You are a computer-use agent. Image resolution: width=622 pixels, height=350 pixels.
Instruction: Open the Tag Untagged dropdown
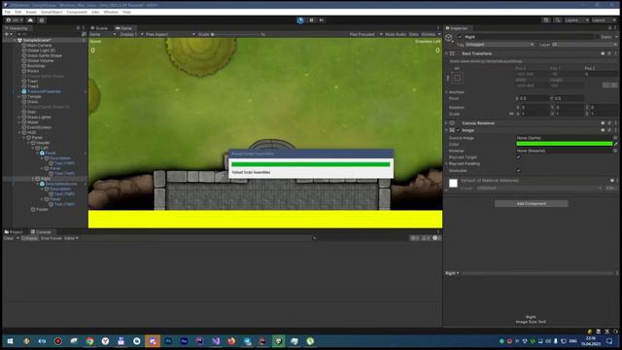click(500, 45)
